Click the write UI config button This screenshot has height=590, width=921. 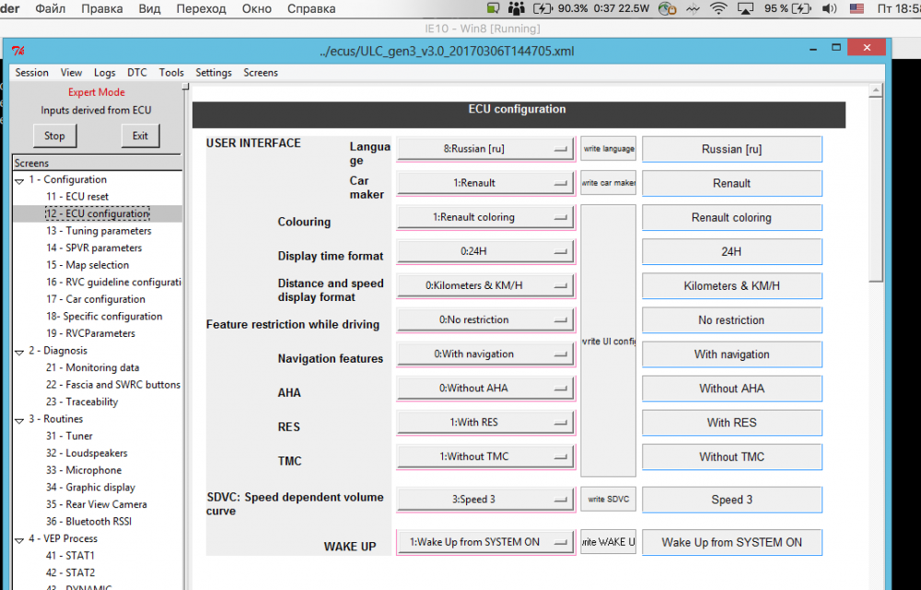(609, 341)
